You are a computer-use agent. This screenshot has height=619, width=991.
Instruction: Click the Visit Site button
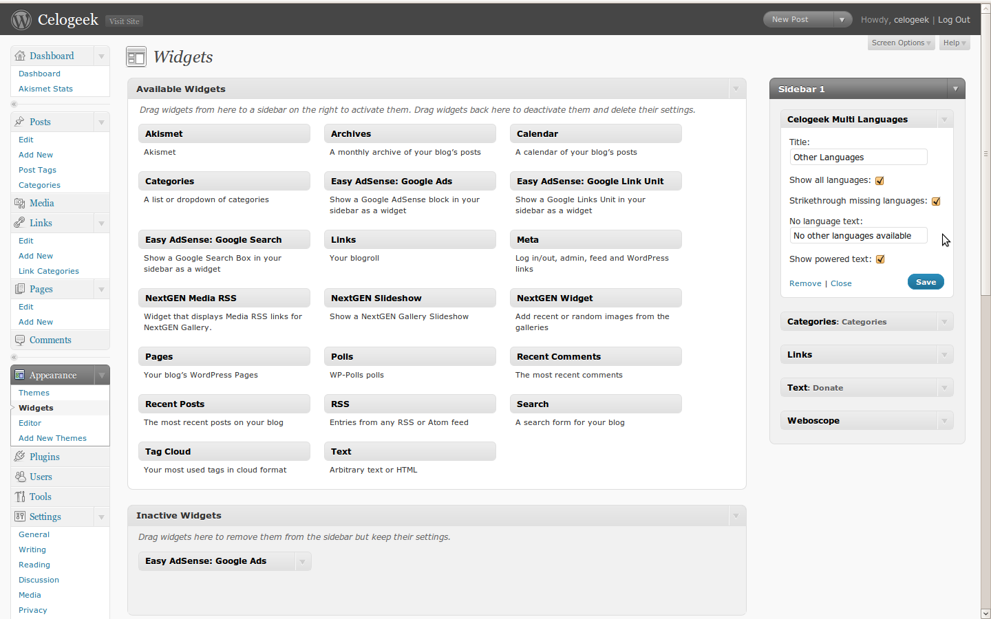tap(125, 21)
